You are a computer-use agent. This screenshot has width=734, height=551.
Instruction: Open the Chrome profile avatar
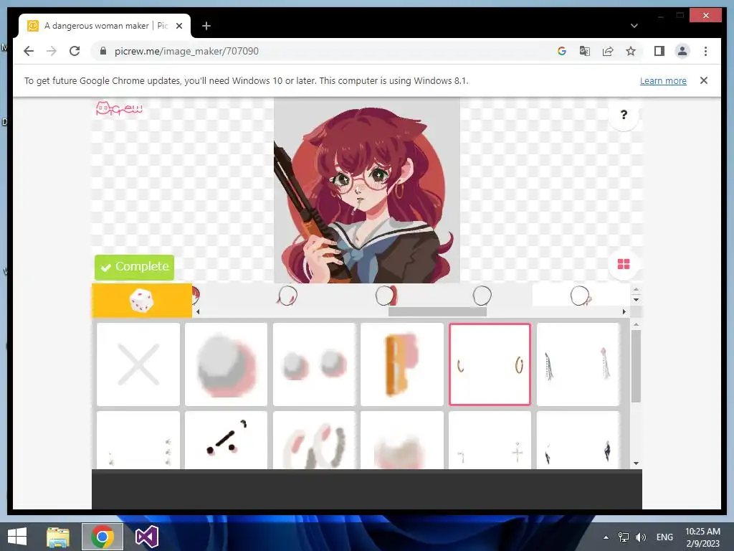coord(682,51)
